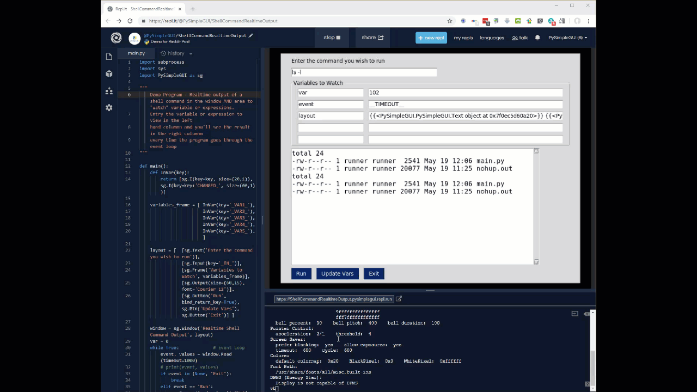Click the 'Variables to Watch' frame label
Screen dimensions: 697x392
pos(318,83)
